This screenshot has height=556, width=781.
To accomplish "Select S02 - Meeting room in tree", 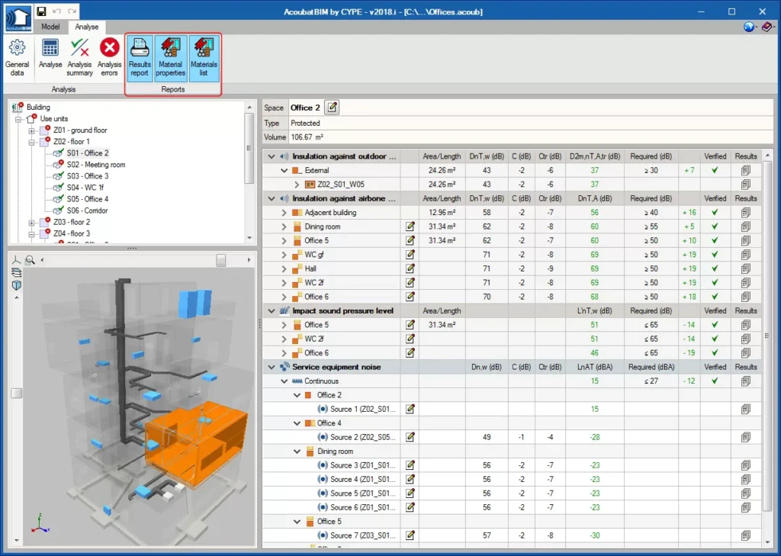I will 95,165.
